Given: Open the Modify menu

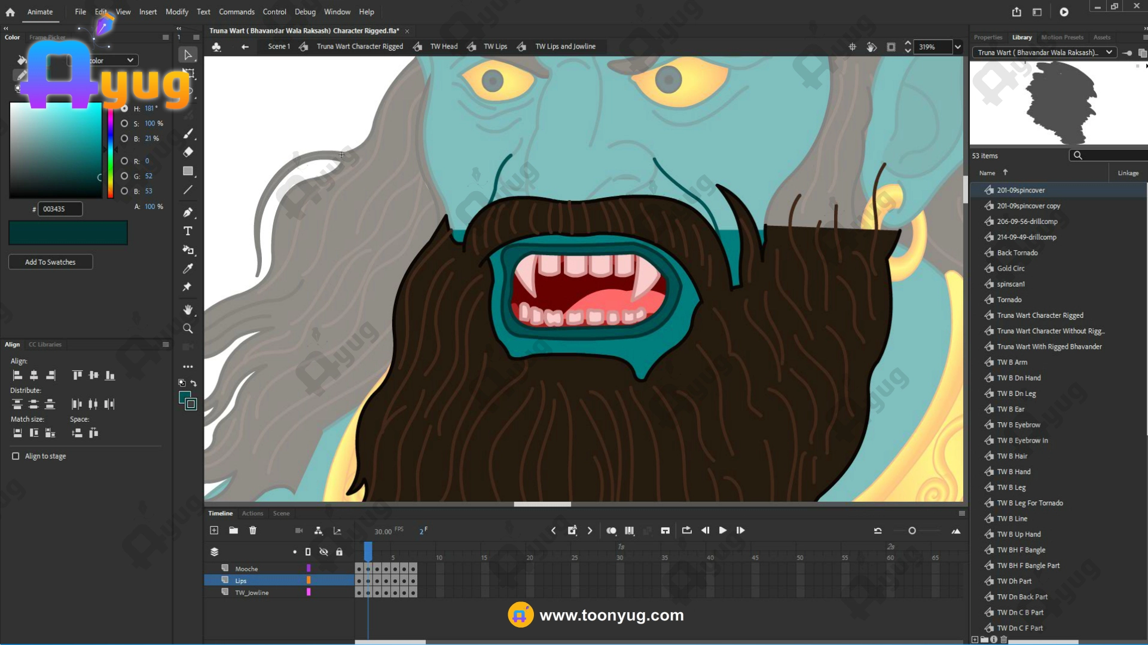Looking at the screenshot, I should pos(176,11).
